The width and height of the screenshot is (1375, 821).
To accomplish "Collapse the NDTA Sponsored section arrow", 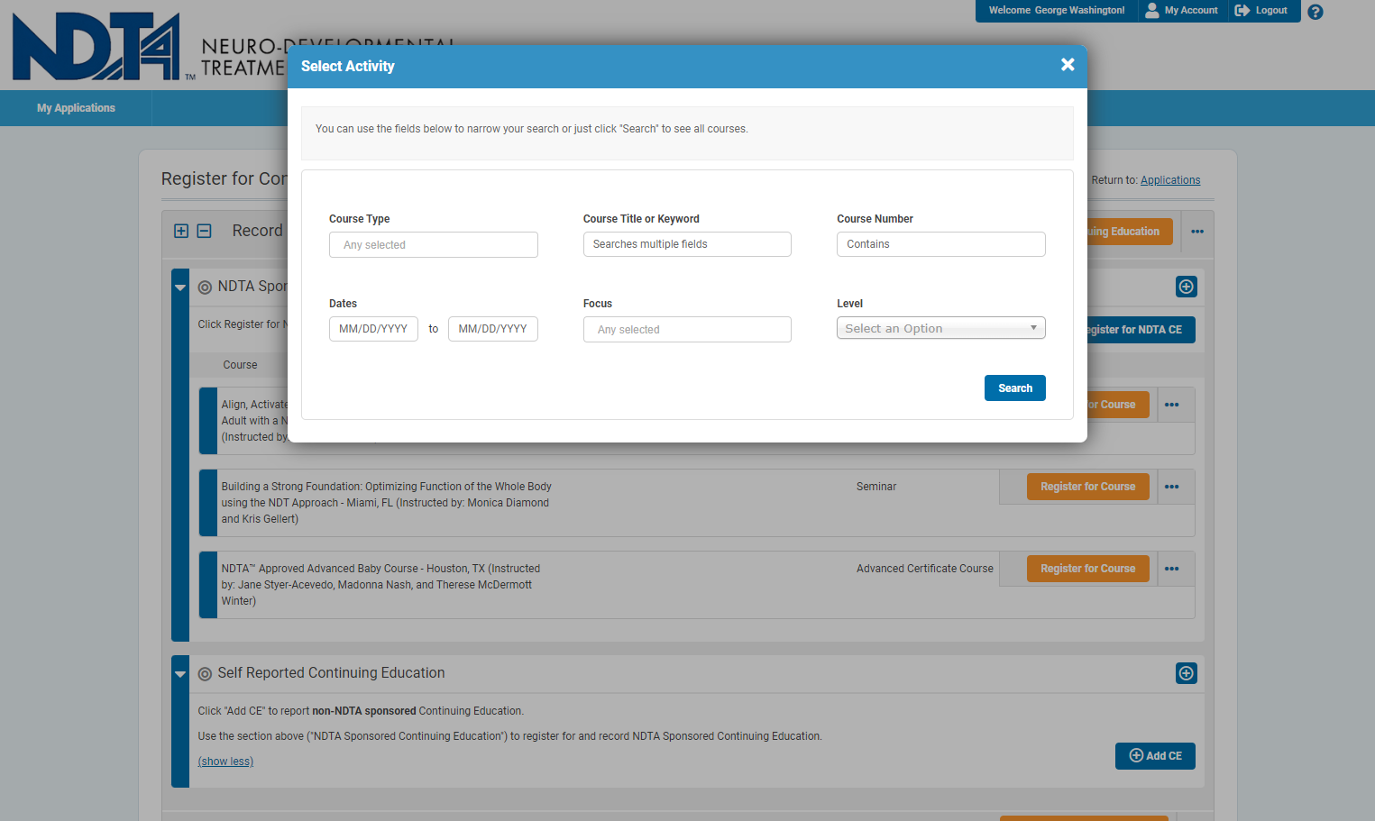I will point(180,287).
